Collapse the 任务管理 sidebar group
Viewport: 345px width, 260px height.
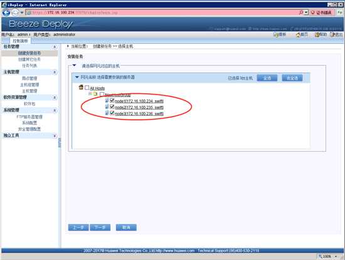coord(55,47)
